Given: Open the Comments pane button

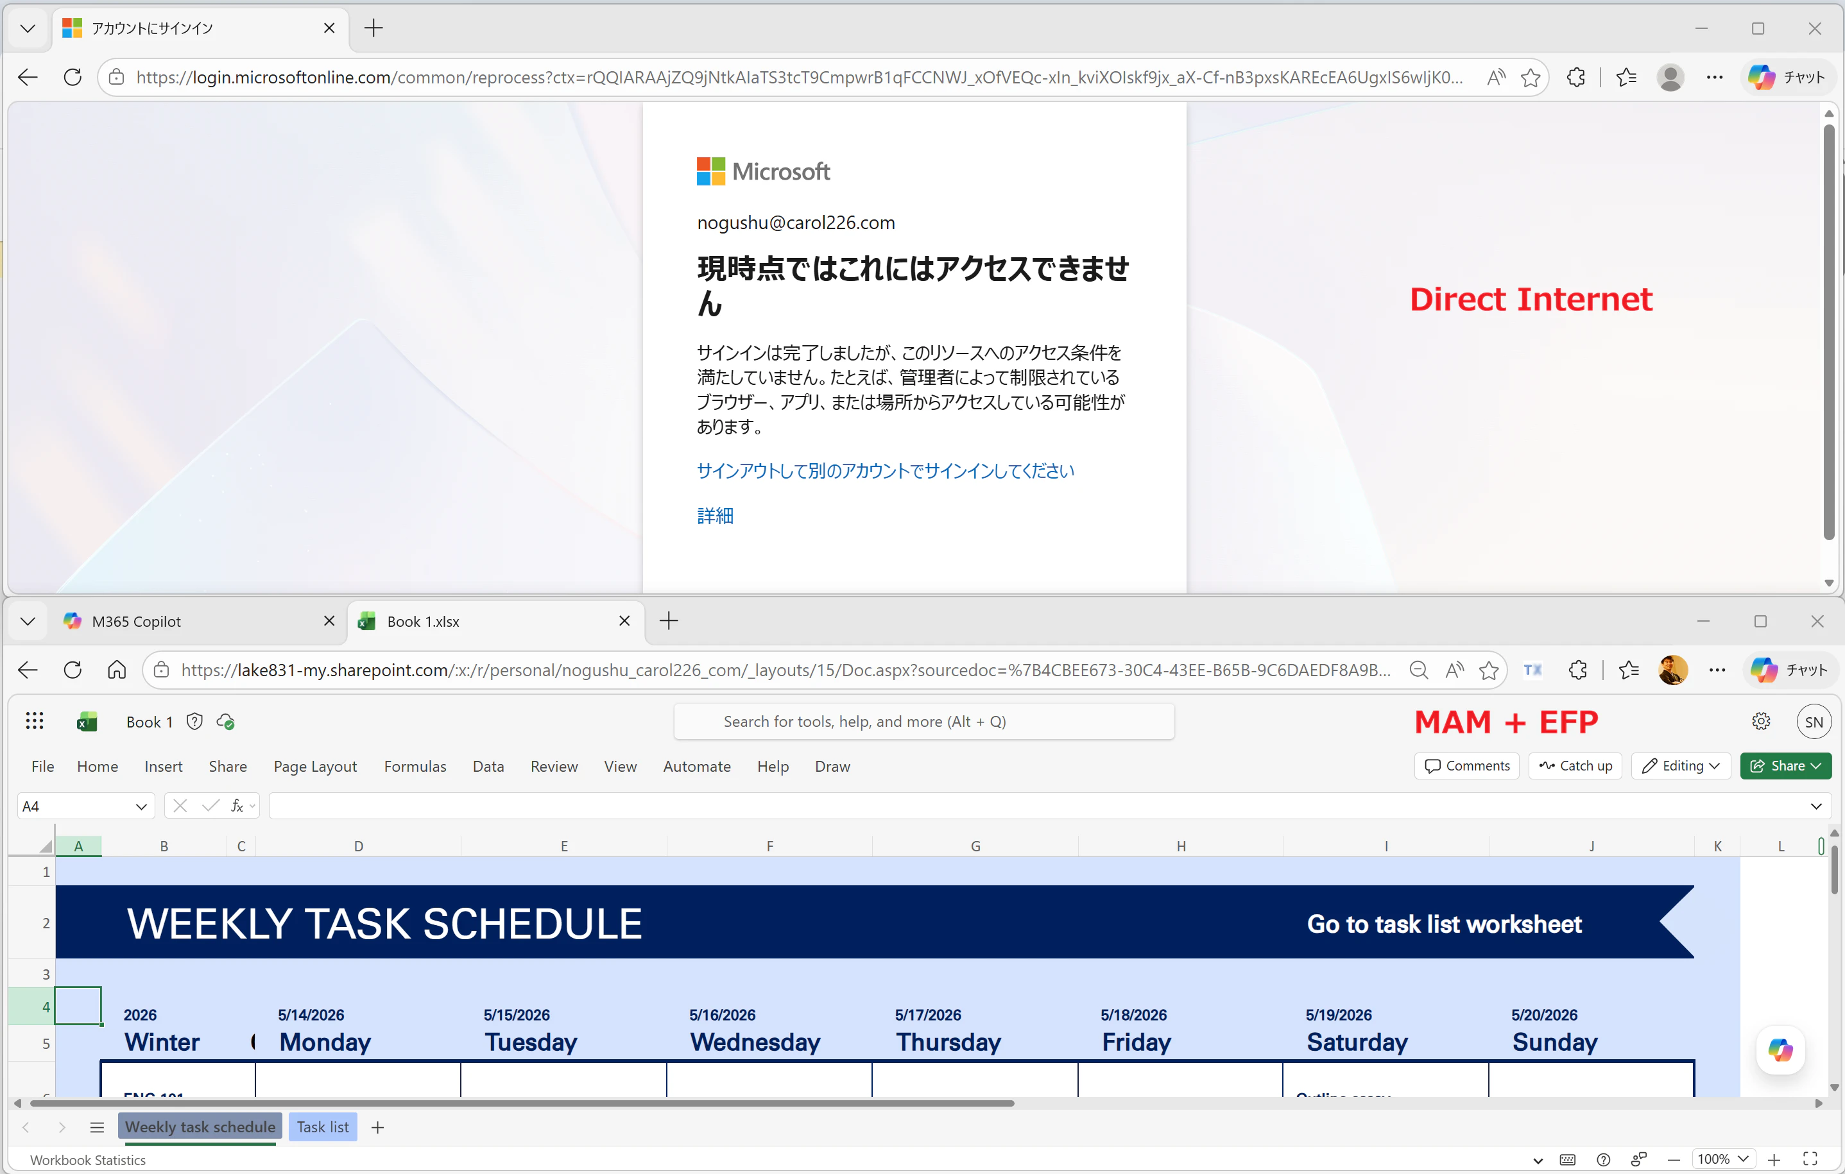Looking at the screenshot, I should (x=1466, y=765).
